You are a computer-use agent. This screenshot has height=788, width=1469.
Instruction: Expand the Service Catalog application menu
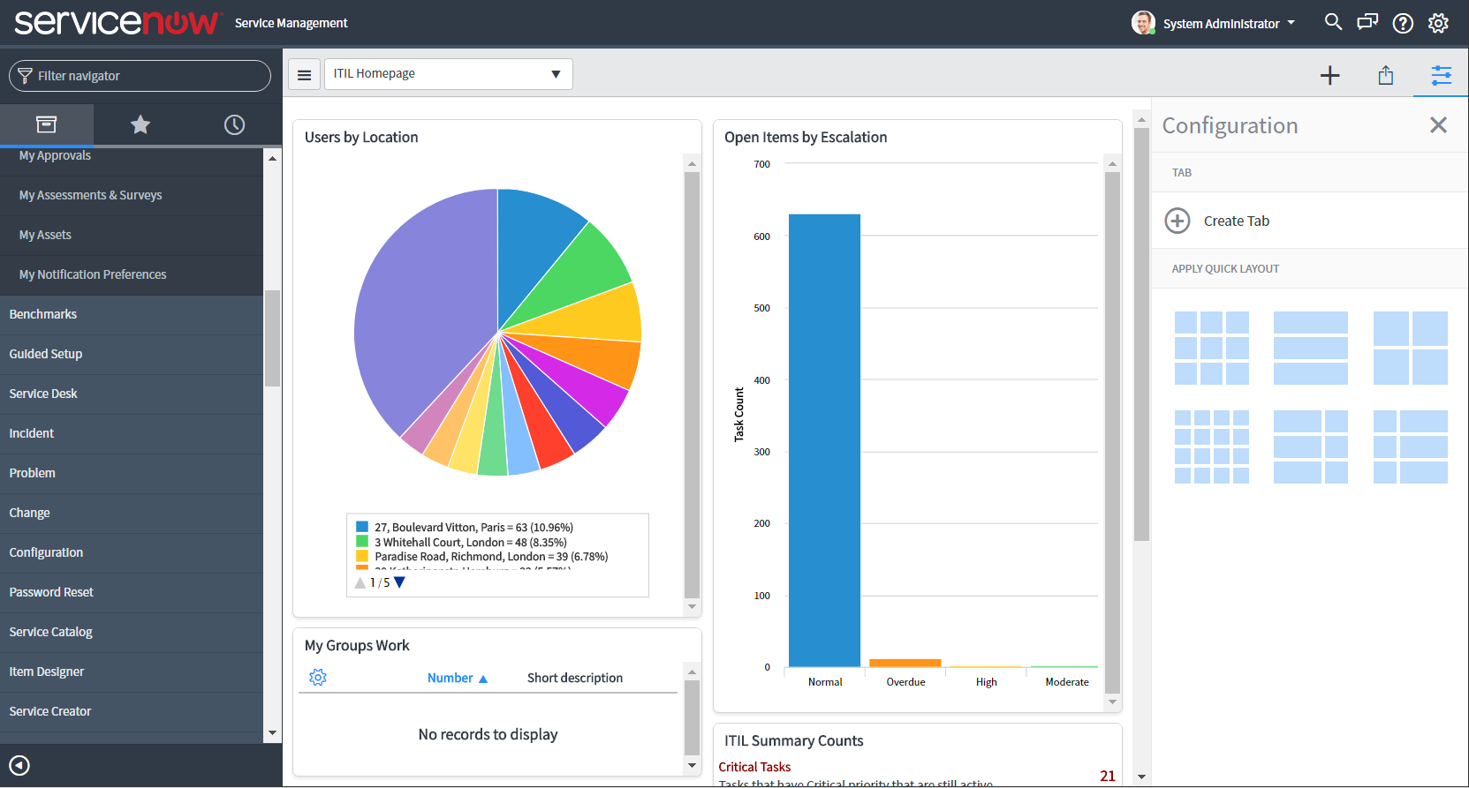pos(132,633)
